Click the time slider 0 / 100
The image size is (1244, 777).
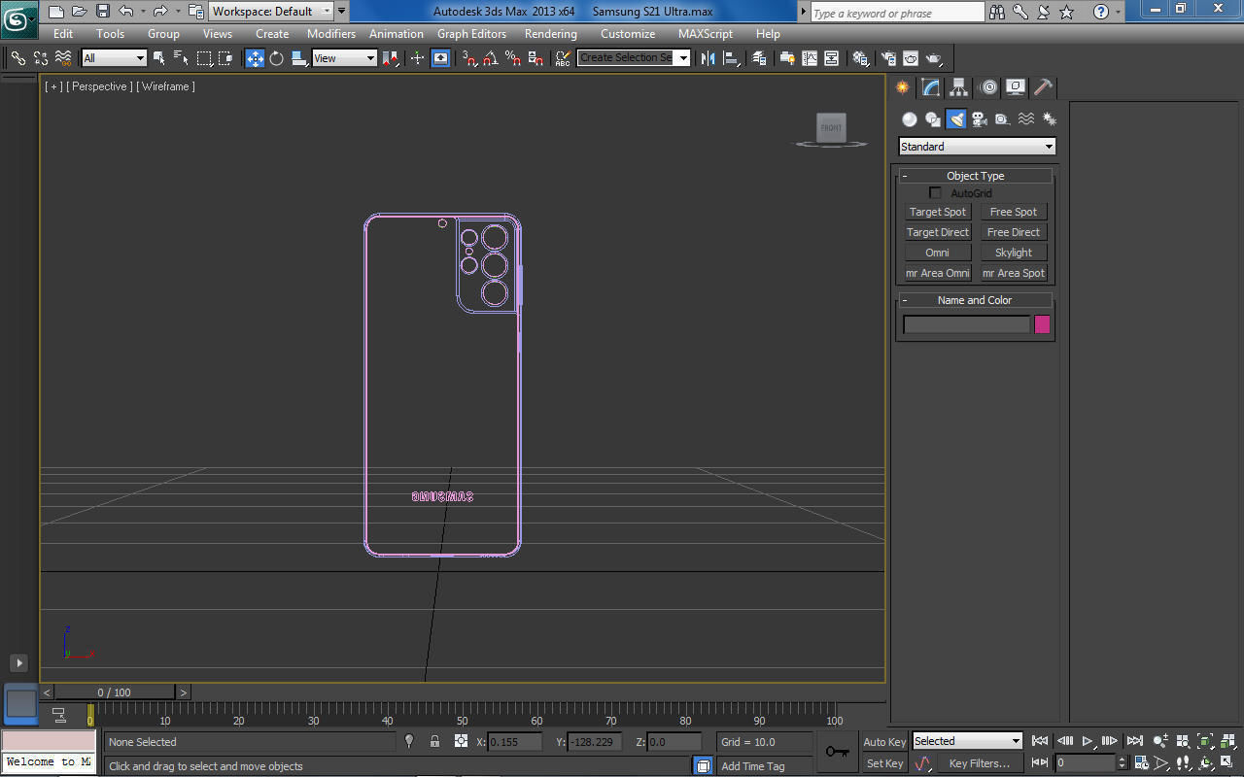coord(114,693)
